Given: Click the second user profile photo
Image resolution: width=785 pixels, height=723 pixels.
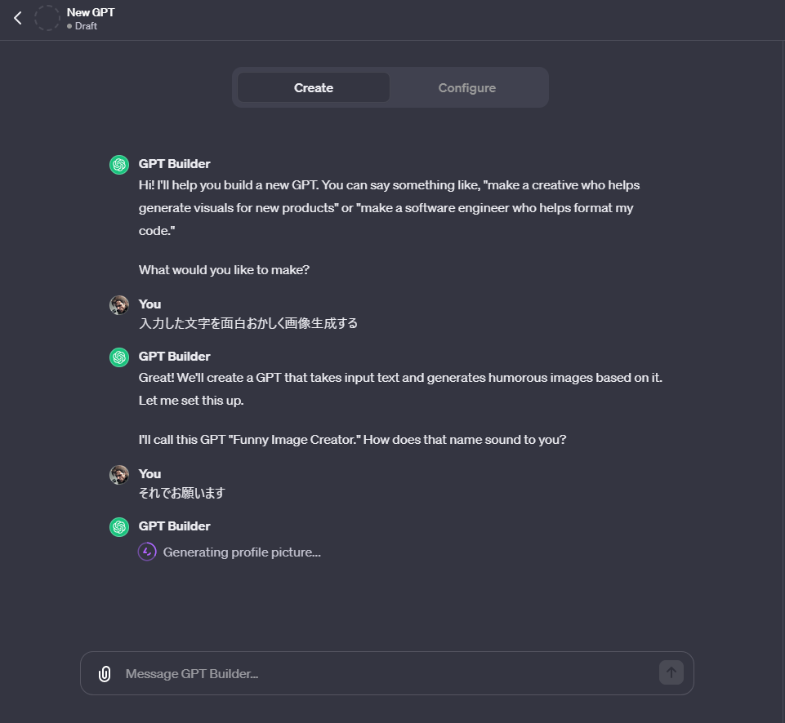Looking at the screenshot, I should coord(119,474).
